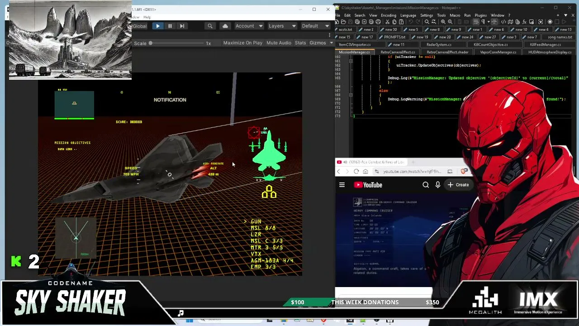The height and width of the screenshot is (326, 579).
Task: Open Notepad++ Search menu
Action: [360, 15]
